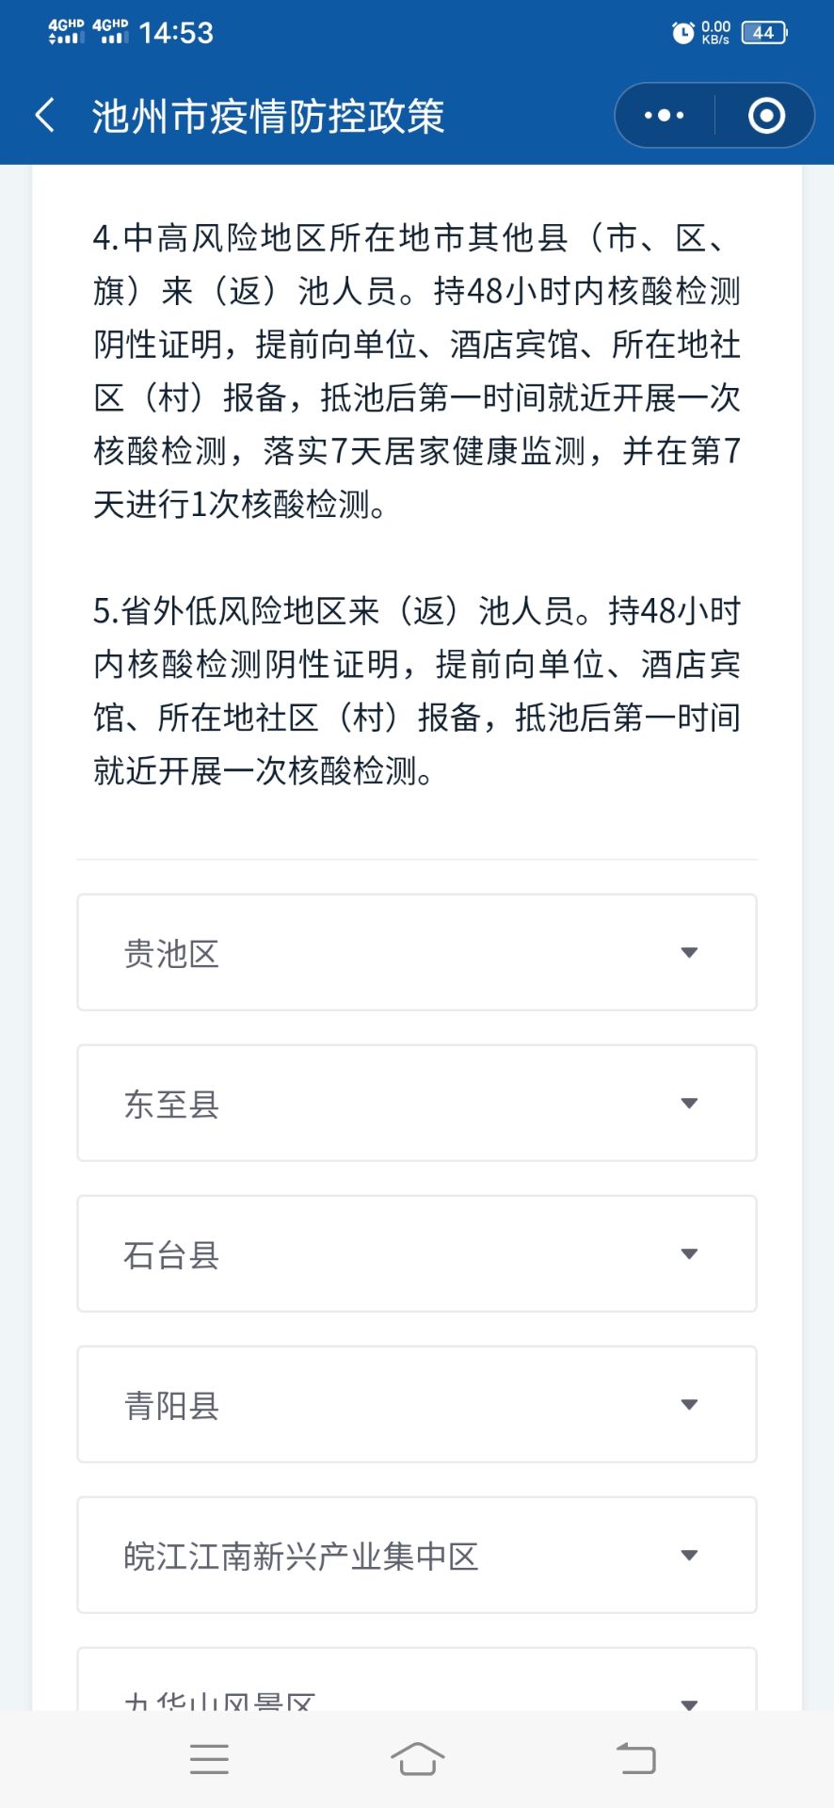The height and width of the screenshot is (1808, 834).
Task: Tap policy paragraph 4 about 中高风险地区
Action: coord(417,371)
